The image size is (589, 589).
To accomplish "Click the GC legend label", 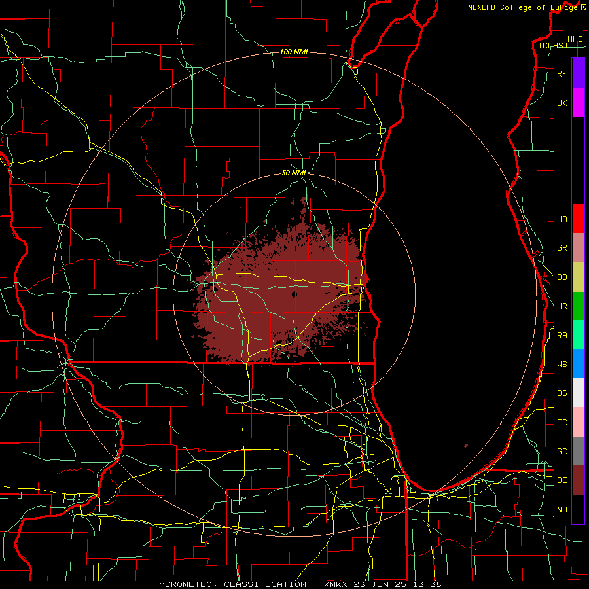I will (x=562, y=451).
